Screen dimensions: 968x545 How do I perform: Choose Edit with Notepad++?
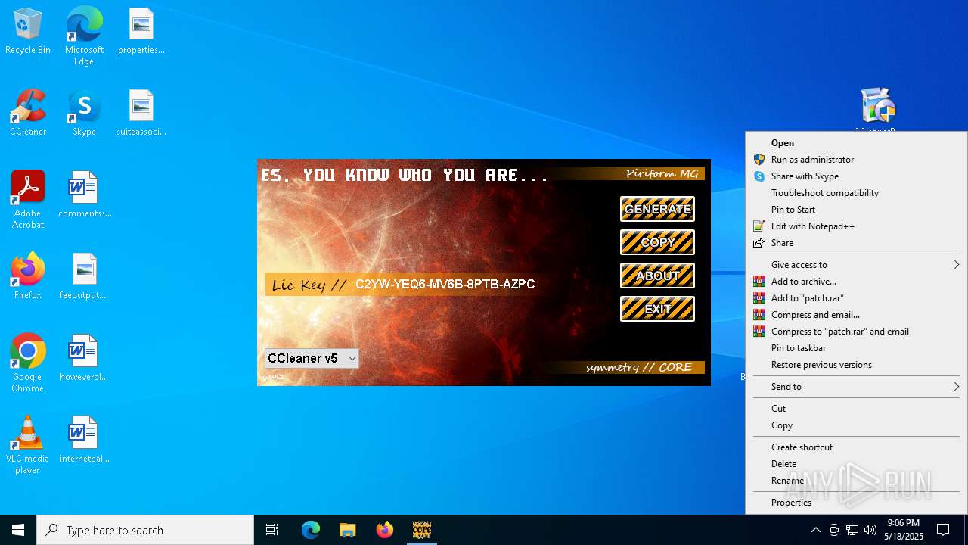856,226
